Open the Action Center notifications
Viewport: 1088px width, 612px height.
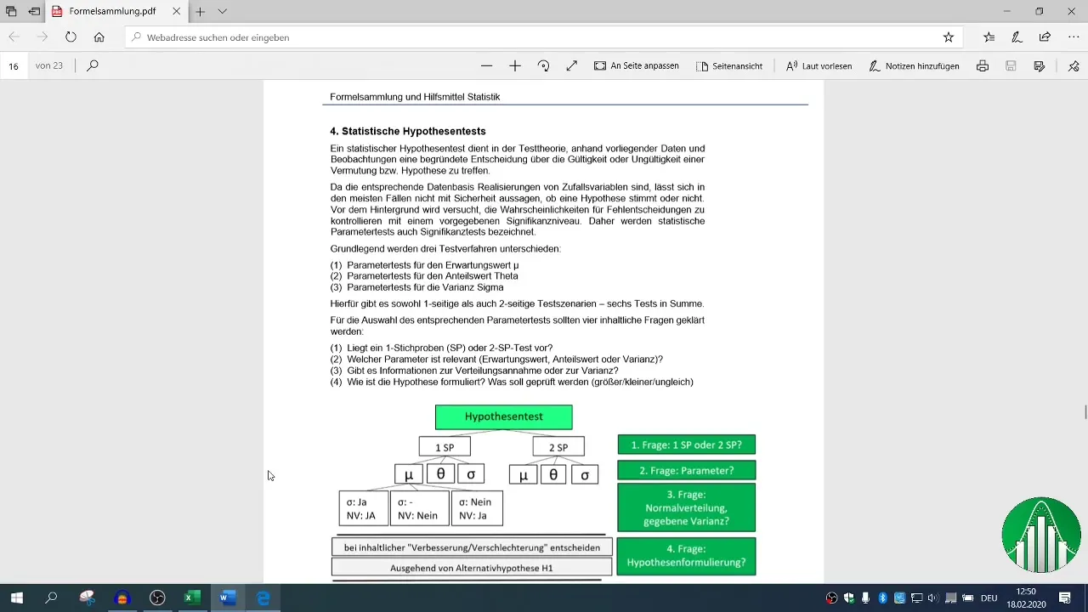point(1065,598)
